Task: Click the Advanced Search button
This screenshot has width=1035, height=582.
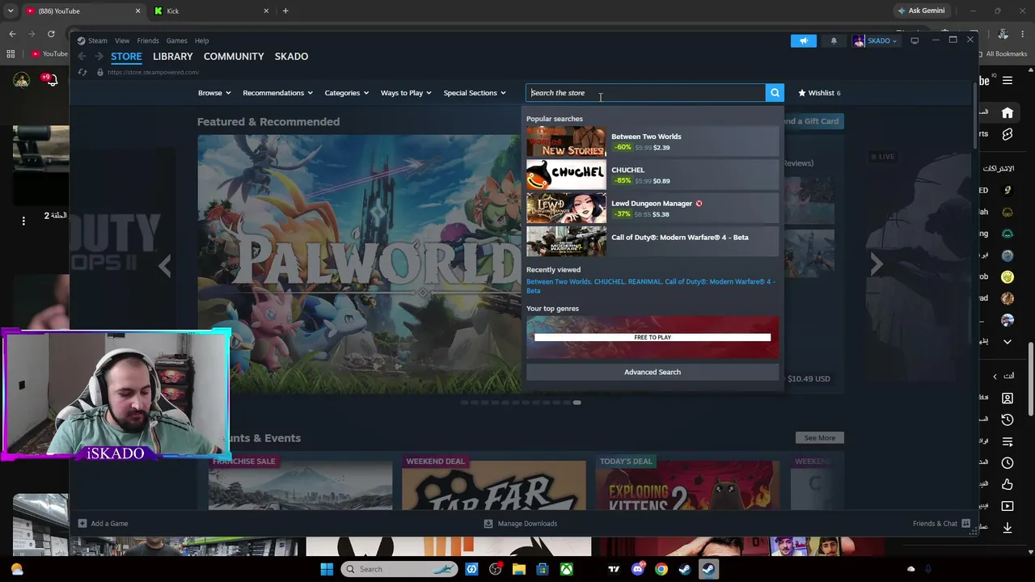Action: point(653,372)
